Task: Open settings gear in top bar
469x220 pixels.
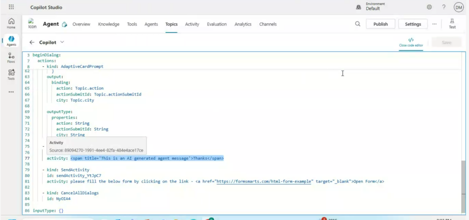Action: click(429, 7)
